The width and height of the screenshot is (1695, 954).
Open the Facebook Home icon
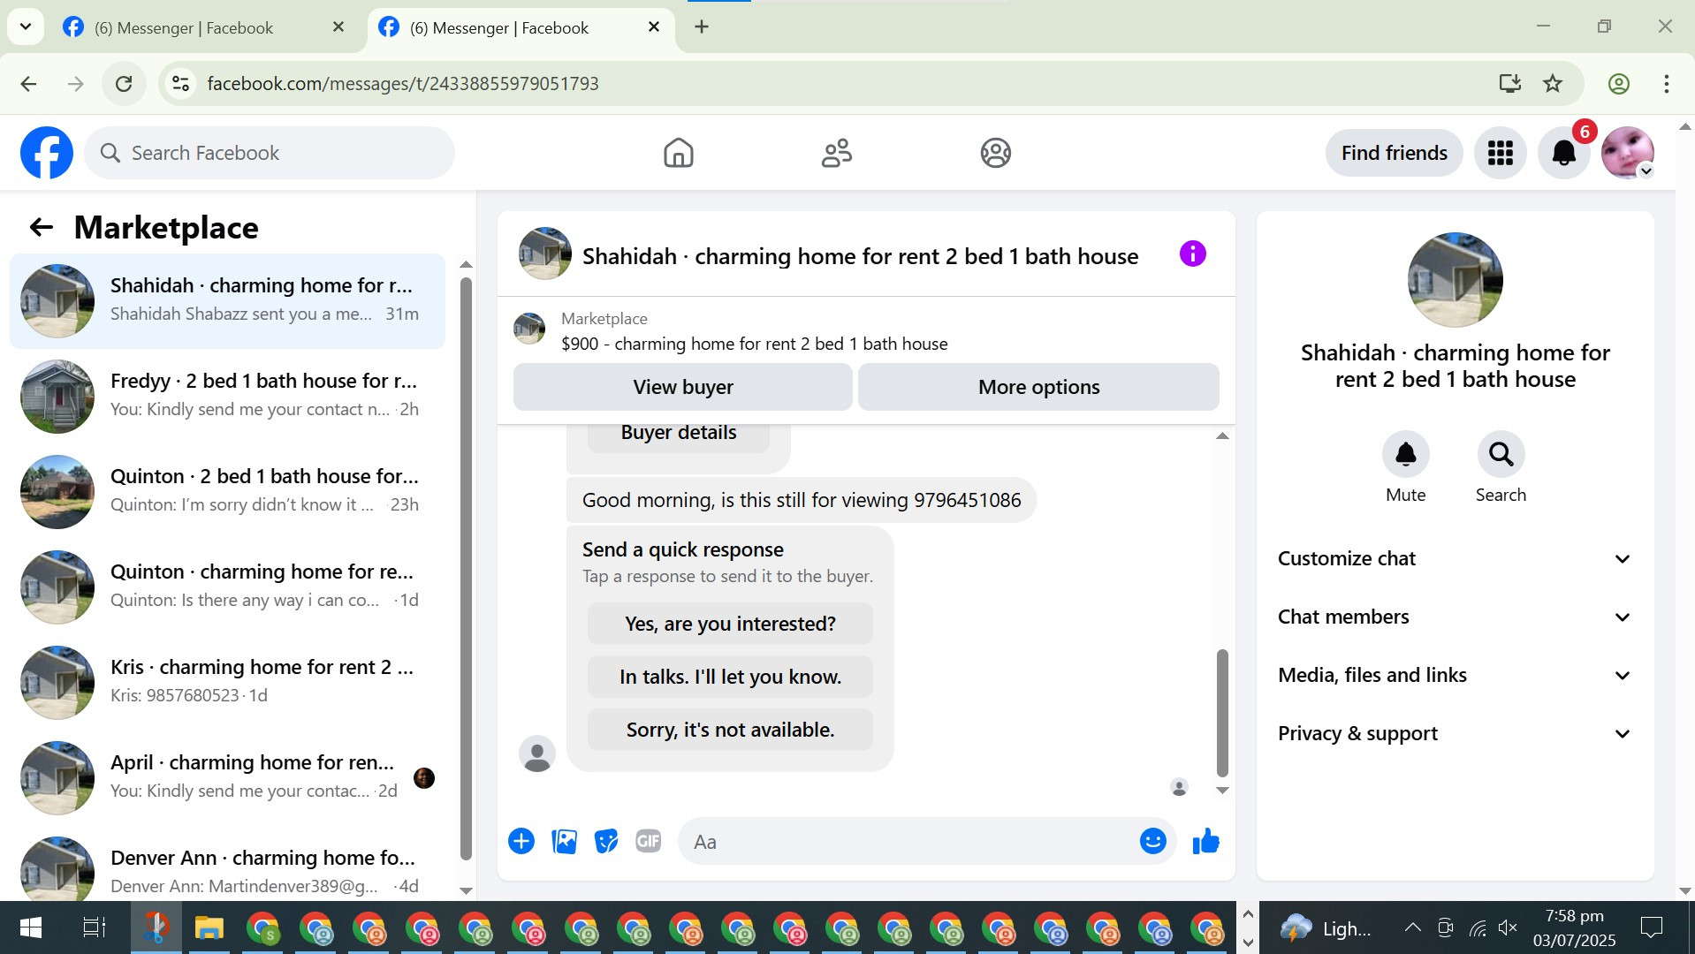(x=678, y=153)
